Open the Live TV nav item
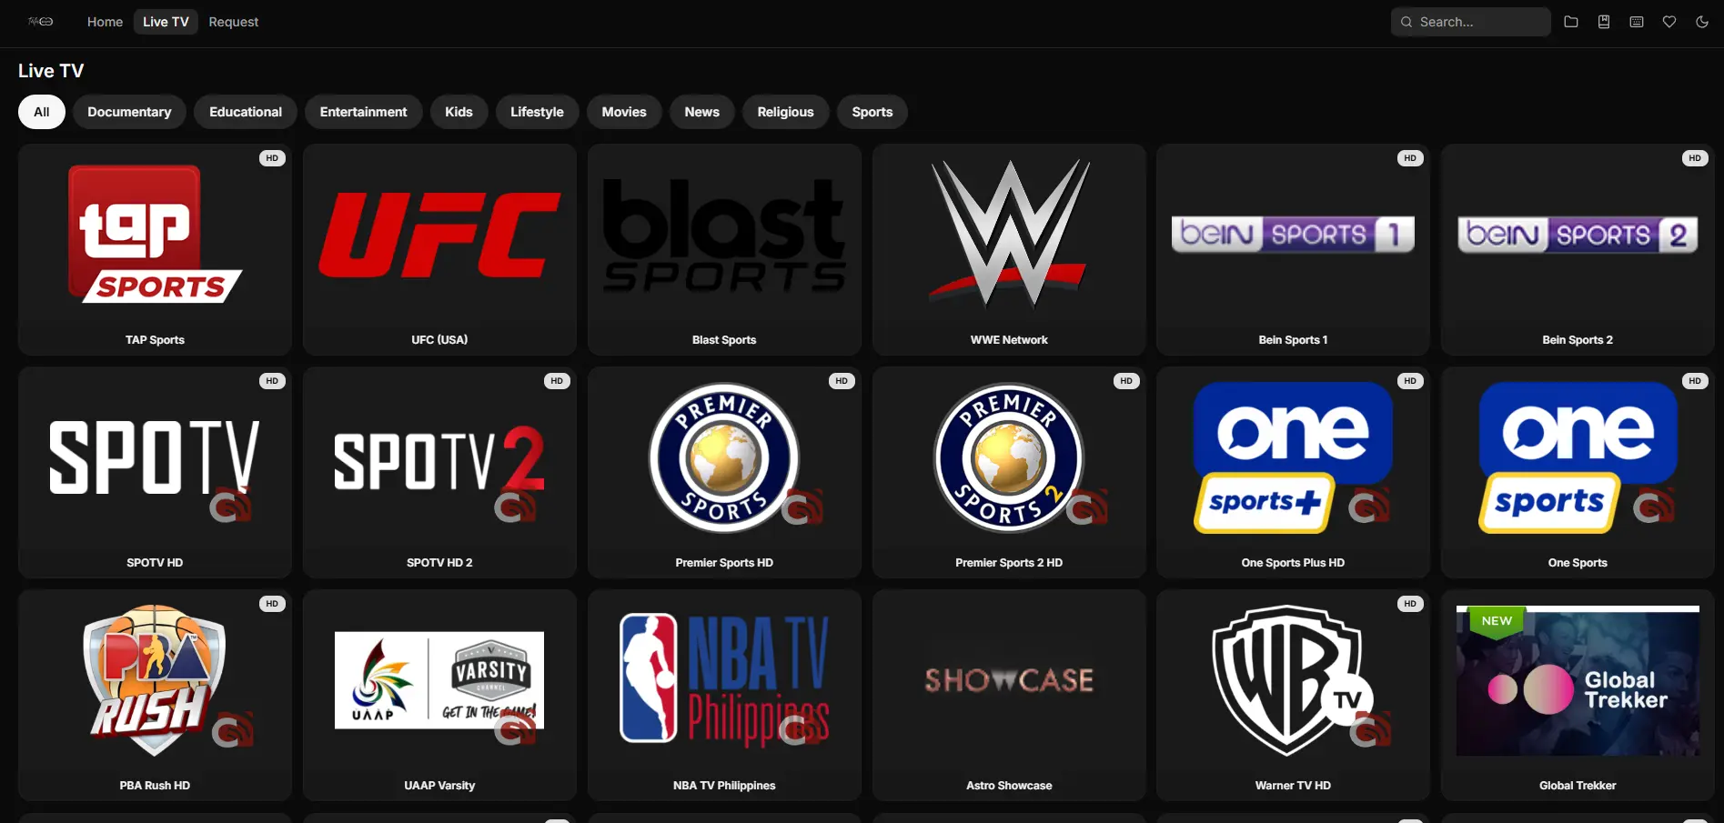 166,22
